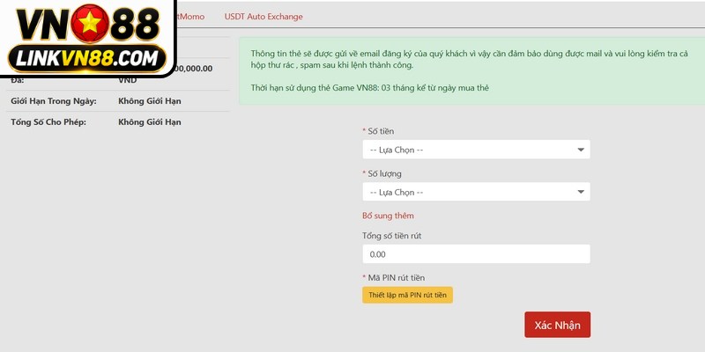Click the Tổng Số Cho Phép row
705x352 pixels.
click(117, 122)
